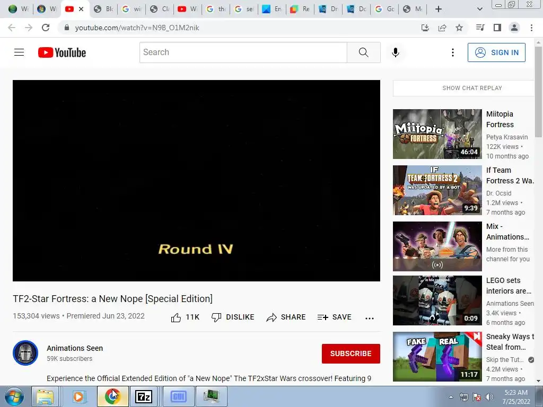Bookmark this tab with star icon
This screenshot has width=543, height=407.
[x=459, y=28]
